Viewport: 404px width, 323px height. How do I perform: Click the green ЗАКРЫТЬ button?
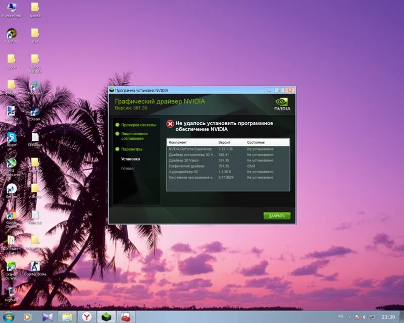(277, 216)
